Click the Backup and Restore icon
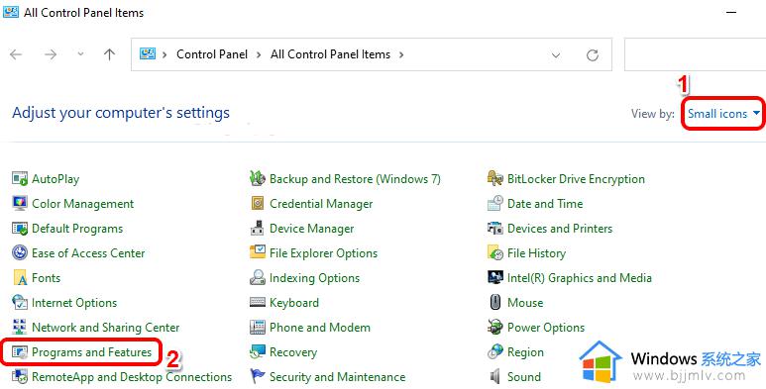The height and width of the screenshot is (389, 766). (258, 178)
